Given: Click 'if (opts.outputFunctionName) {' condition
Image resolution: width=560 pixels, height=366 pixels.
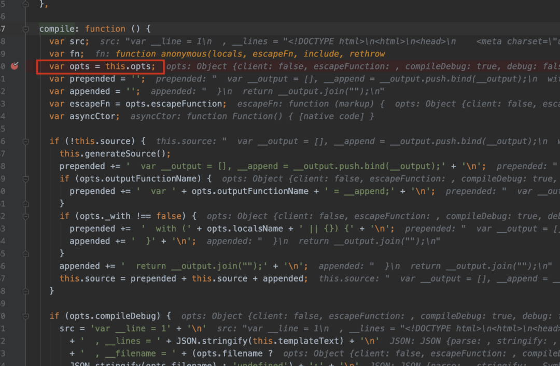Looking at the screenshot, I should coord(135,179).
